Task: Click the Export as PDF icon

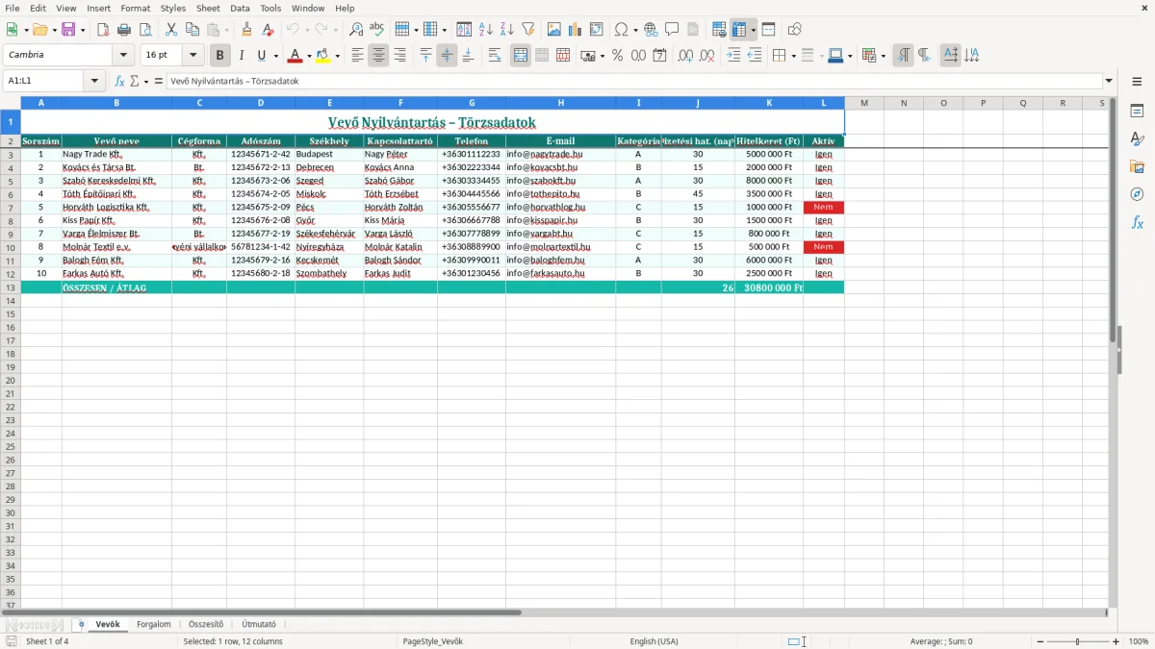Action: point(103,30)
